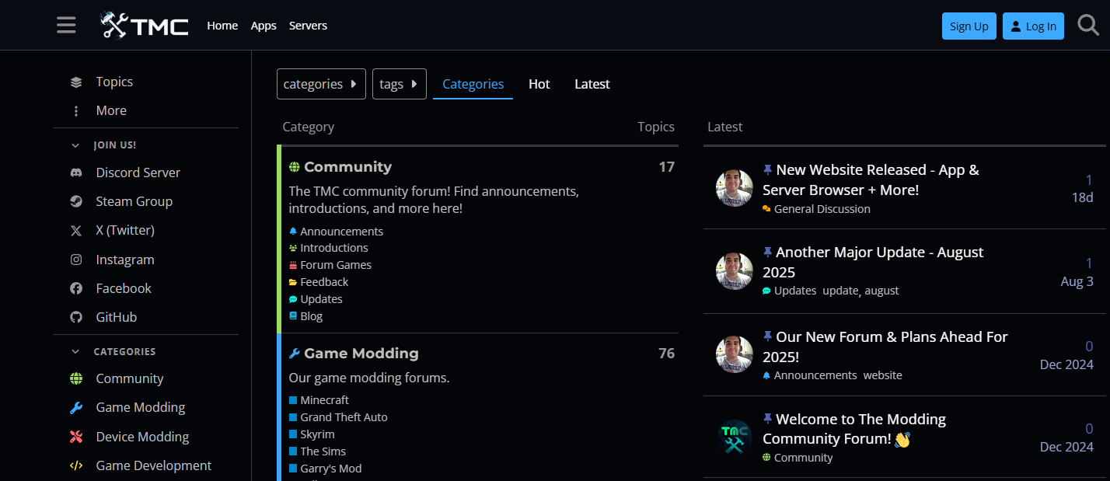Open the tags filter dropdown
The width and height of the screenshot is (1110, 481).
pyautogui.click(x=400, y=84)
